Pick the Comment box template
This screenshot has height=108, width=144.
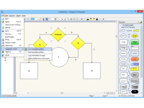(x=135, y=53)
